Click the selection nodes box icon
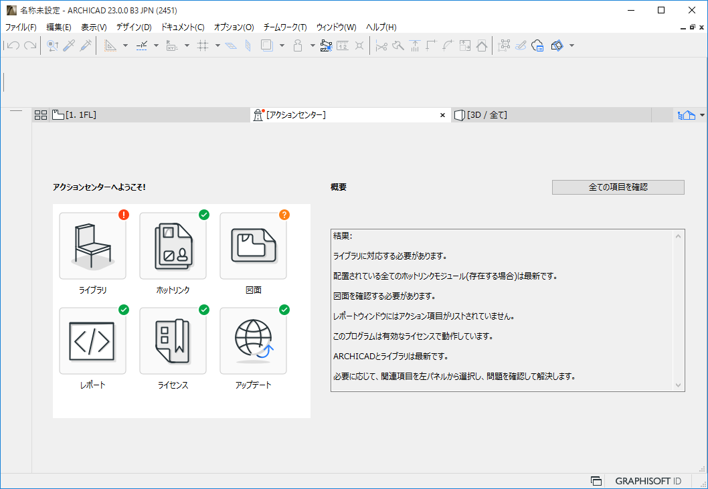Screen dimensions: 708x489 [x=504, y=45]
